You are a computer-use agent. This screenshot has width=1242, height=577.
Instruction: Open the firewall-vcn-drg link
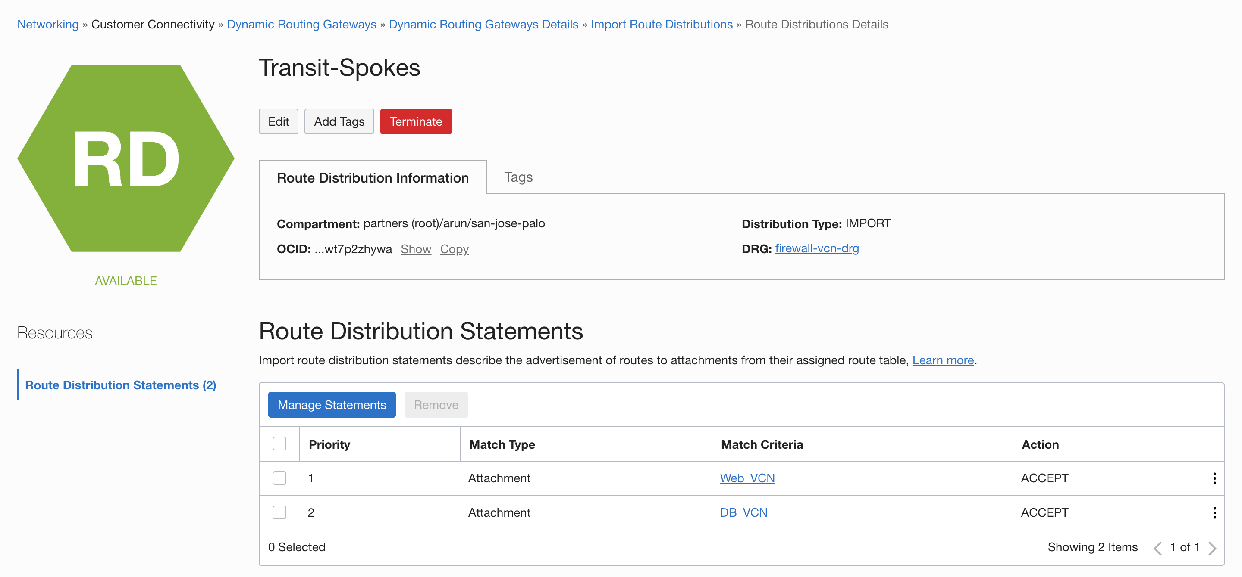816,248
